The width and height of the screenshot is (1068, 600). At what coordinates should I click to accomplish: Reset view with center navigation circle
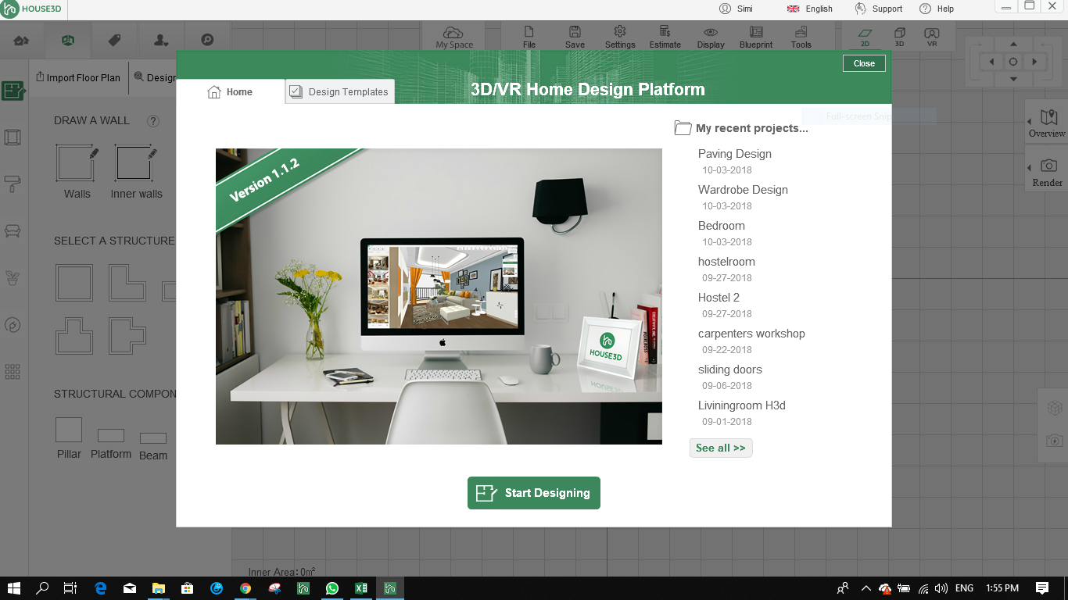[1013, 62]
